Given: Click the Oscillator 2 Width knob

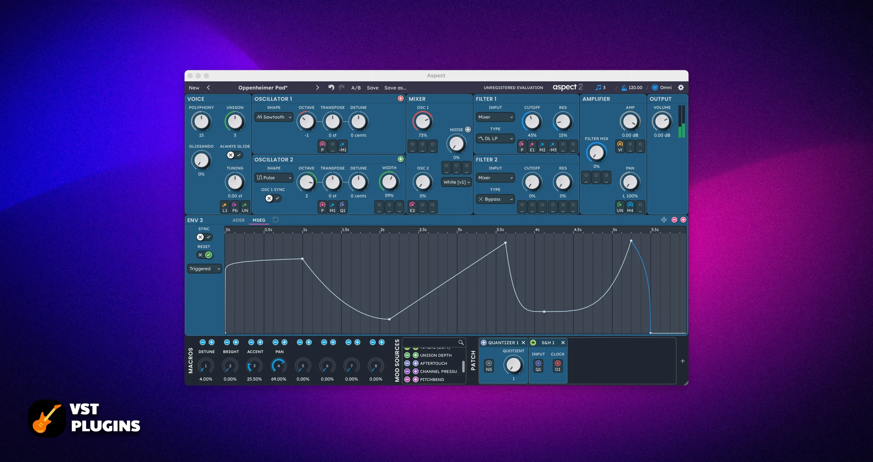Looking at the screenshot, I should click(x=389, y=182).
